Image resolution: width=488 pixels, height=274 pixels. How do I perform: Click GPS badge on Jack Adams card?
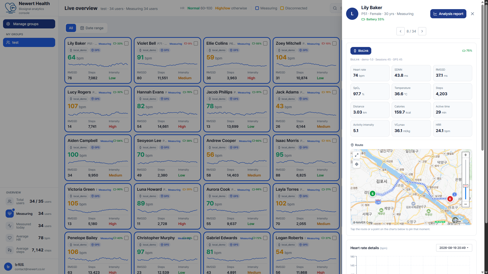(x=304, y=99)
